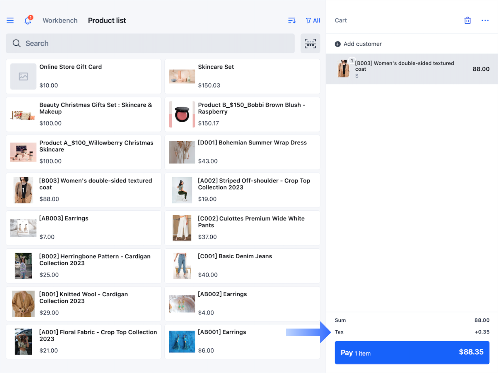Add Skincare Set to cart

242,76
